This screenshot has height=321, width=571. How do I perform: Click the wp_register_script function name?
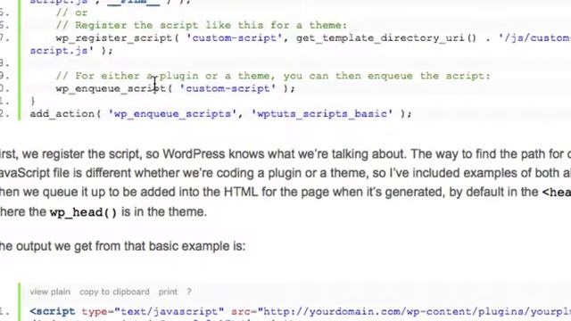[114, 38]
